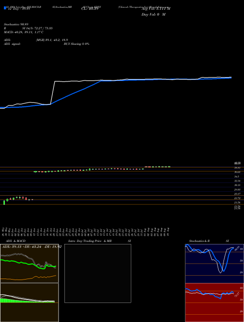Click the last green candle near 40.39
The image size is (244, 322).
coord(169,167)
